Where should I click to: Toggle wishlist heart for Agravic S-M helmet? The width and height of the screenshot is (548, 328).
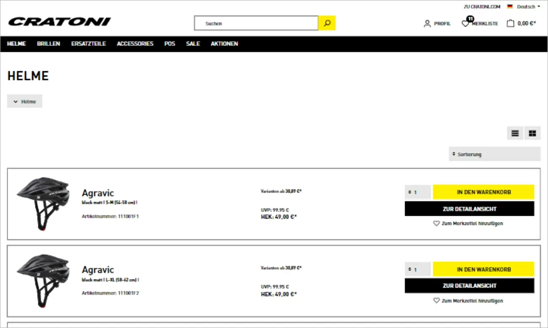436,223
